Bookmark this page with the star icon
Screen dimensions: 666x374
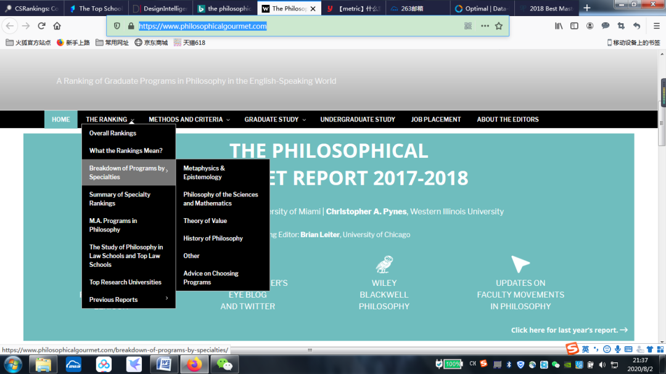499,26
